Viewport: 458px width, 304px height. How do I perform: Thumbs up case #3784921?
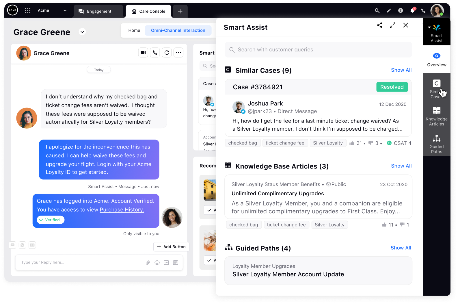coord(352,143)
